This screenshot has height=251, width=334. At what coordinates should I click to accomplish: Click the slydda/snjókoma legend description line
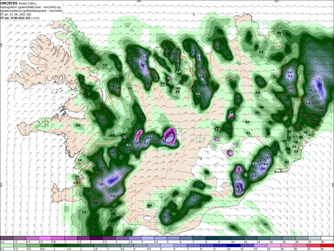(31, 11)
